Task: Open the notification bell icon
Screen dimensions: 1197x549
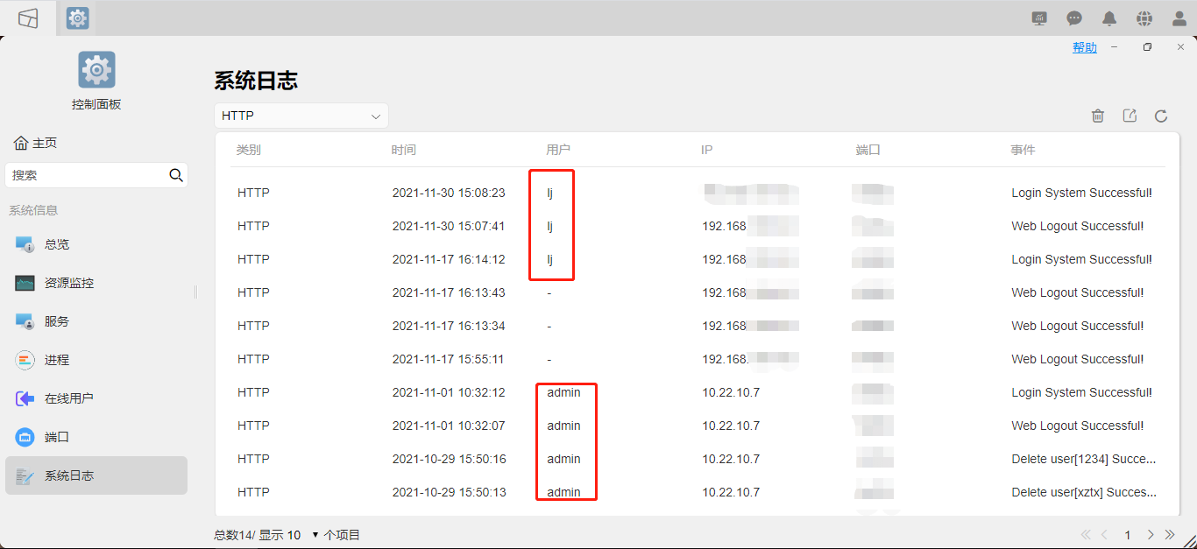Action: [1109, 18]
